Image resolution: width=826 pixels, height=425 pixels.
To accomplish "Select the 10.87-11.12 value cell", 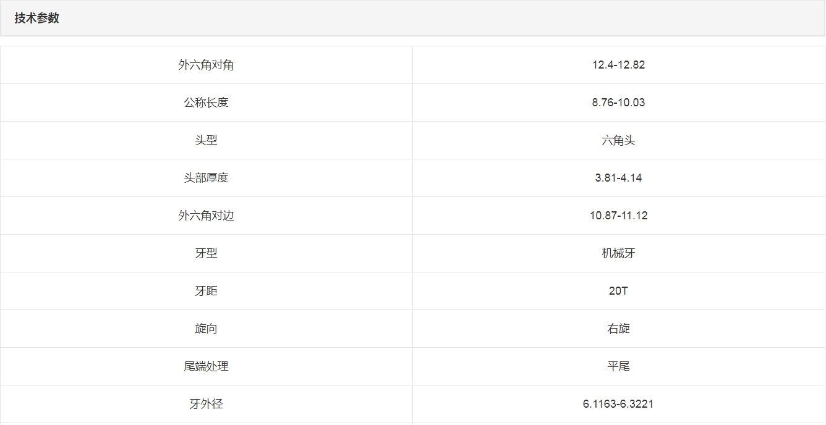I will pos(618,216).
